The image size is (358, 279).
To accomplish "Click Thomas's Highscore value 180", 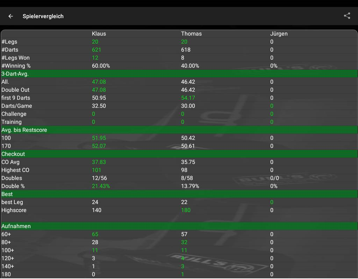I will [186, 210].
